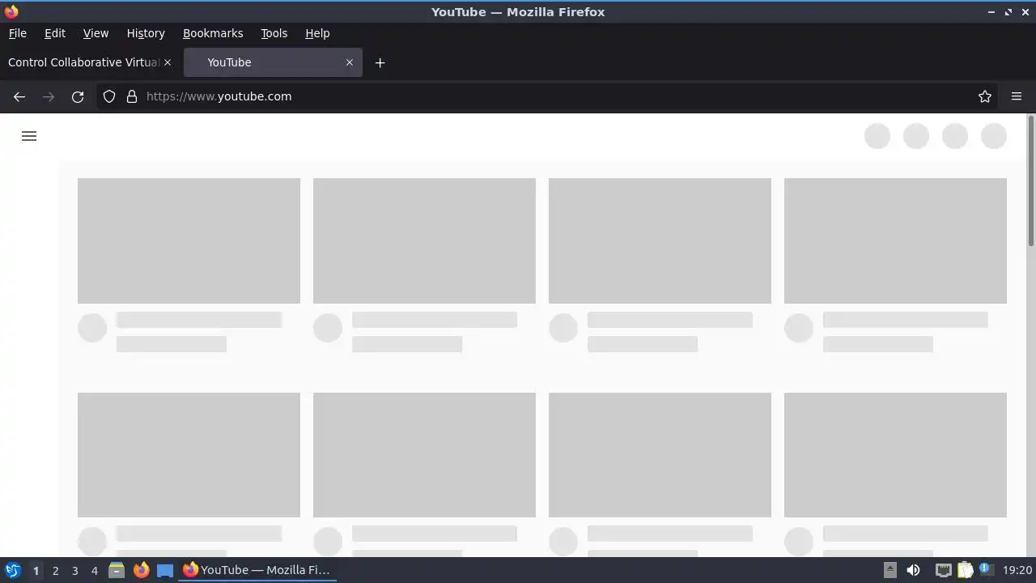Reload the current YouTube page
Screen dimensions: 1036x583
[78, 96]
